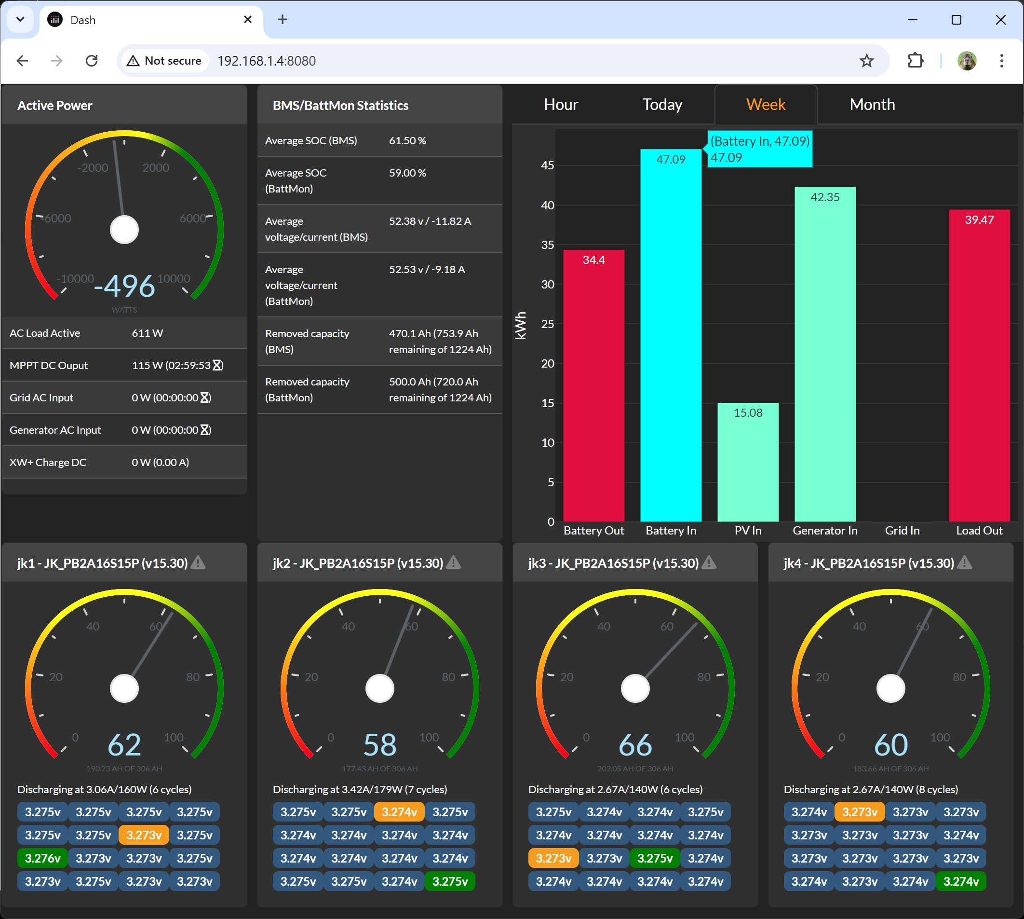This screenshot has height=919, width=1024.
Task: Click the address bar showing 192.168.1.4:8080
Action: pyautogui.click(x=267, y=61)
